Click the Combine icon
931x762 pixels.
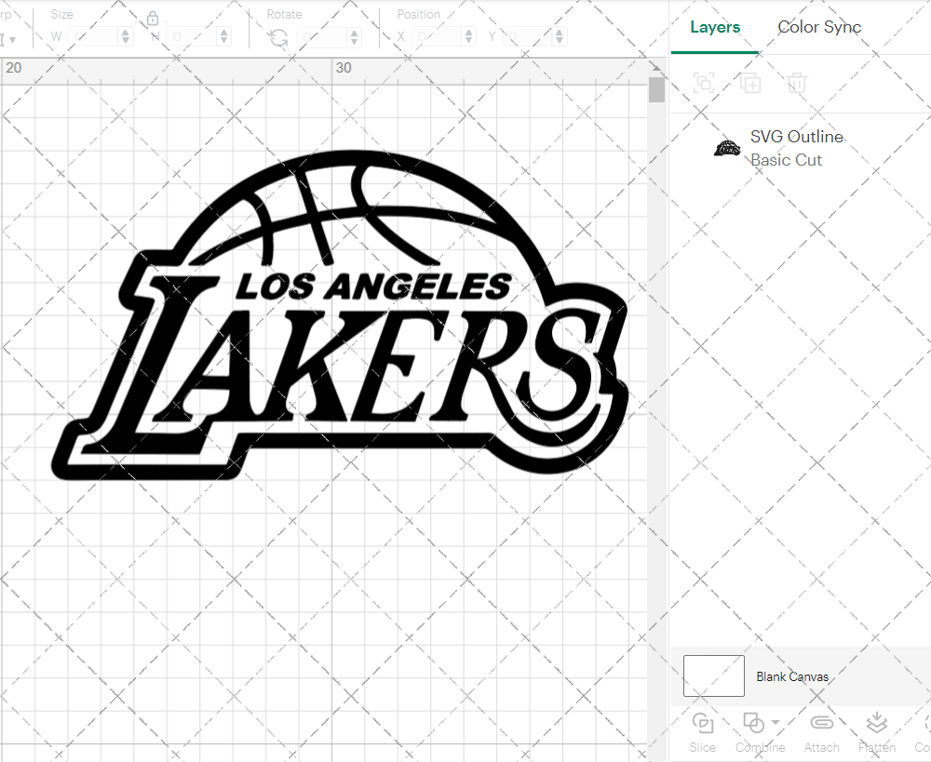(x=753, y=722)
